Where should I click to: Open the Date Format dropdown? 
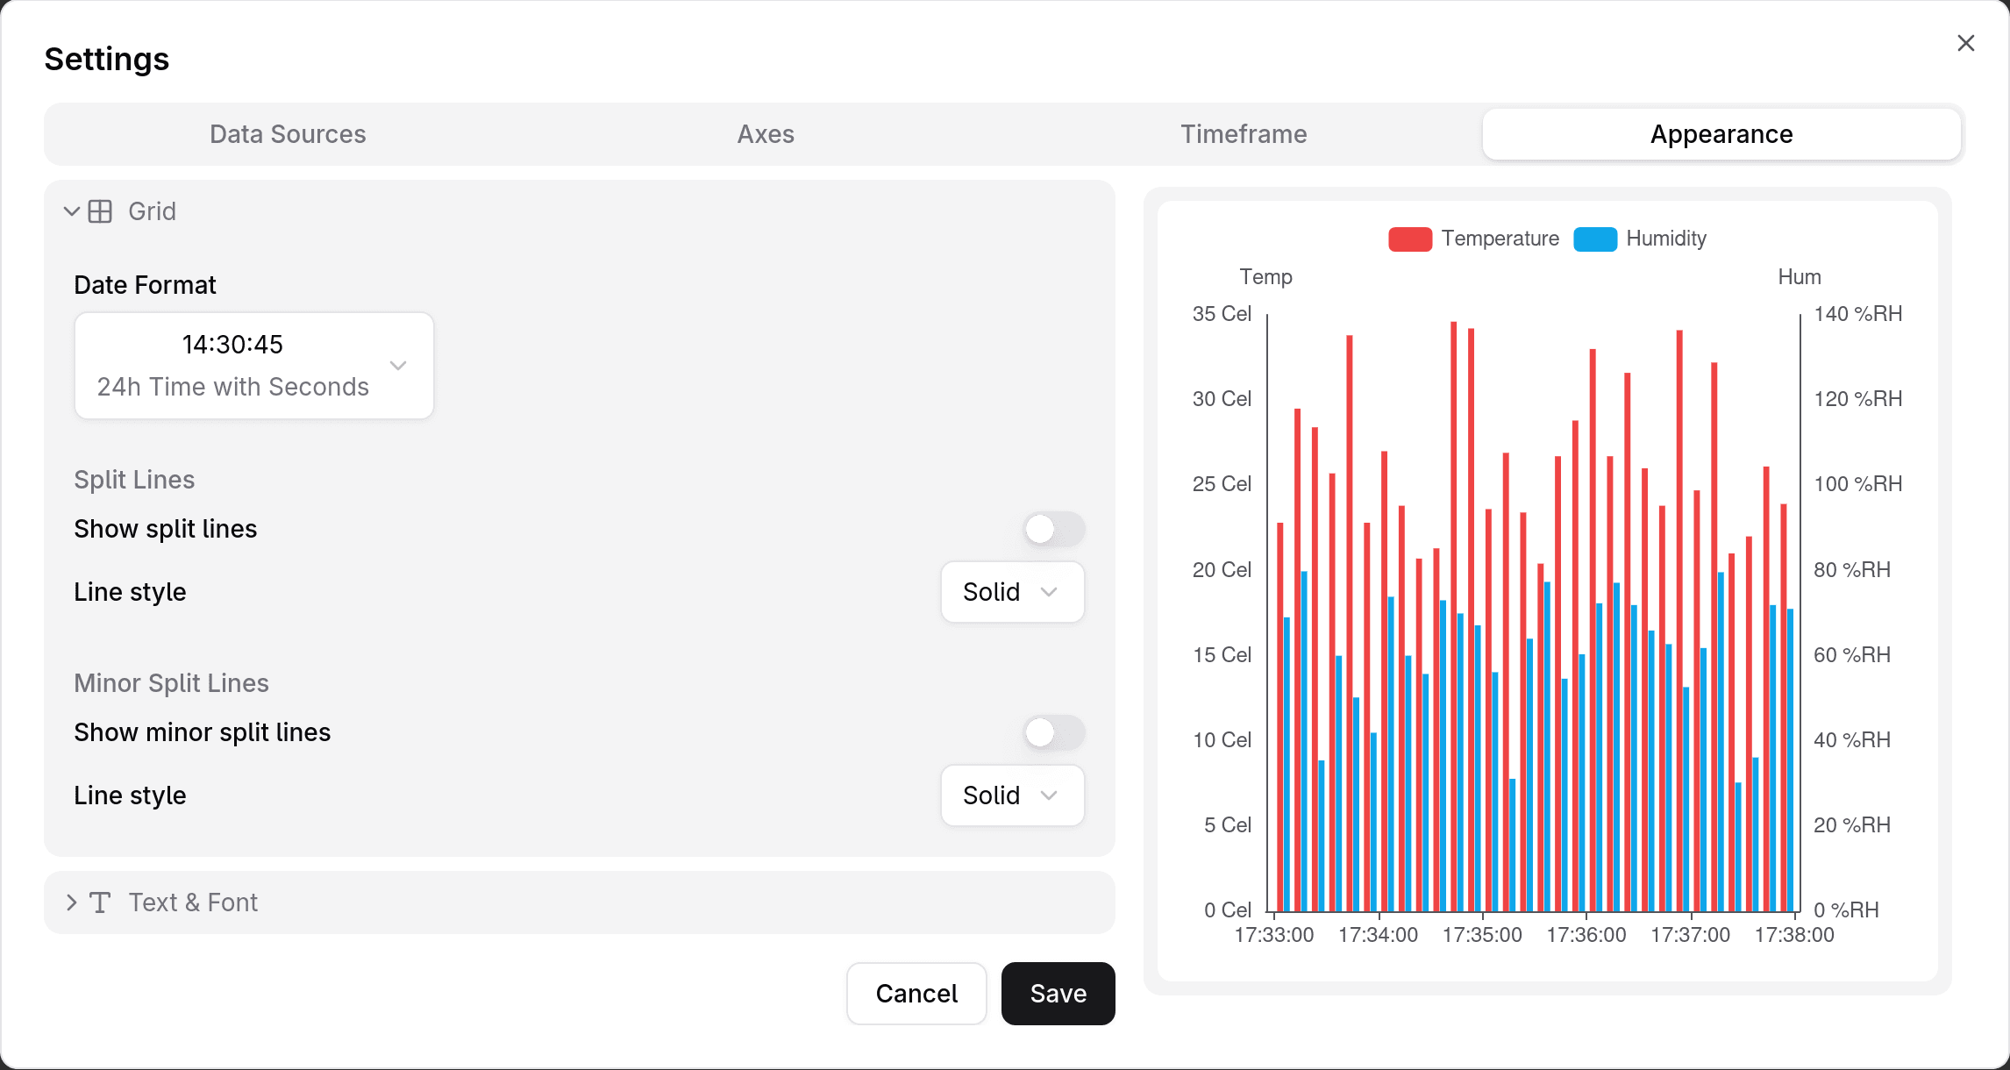[253, 365]
